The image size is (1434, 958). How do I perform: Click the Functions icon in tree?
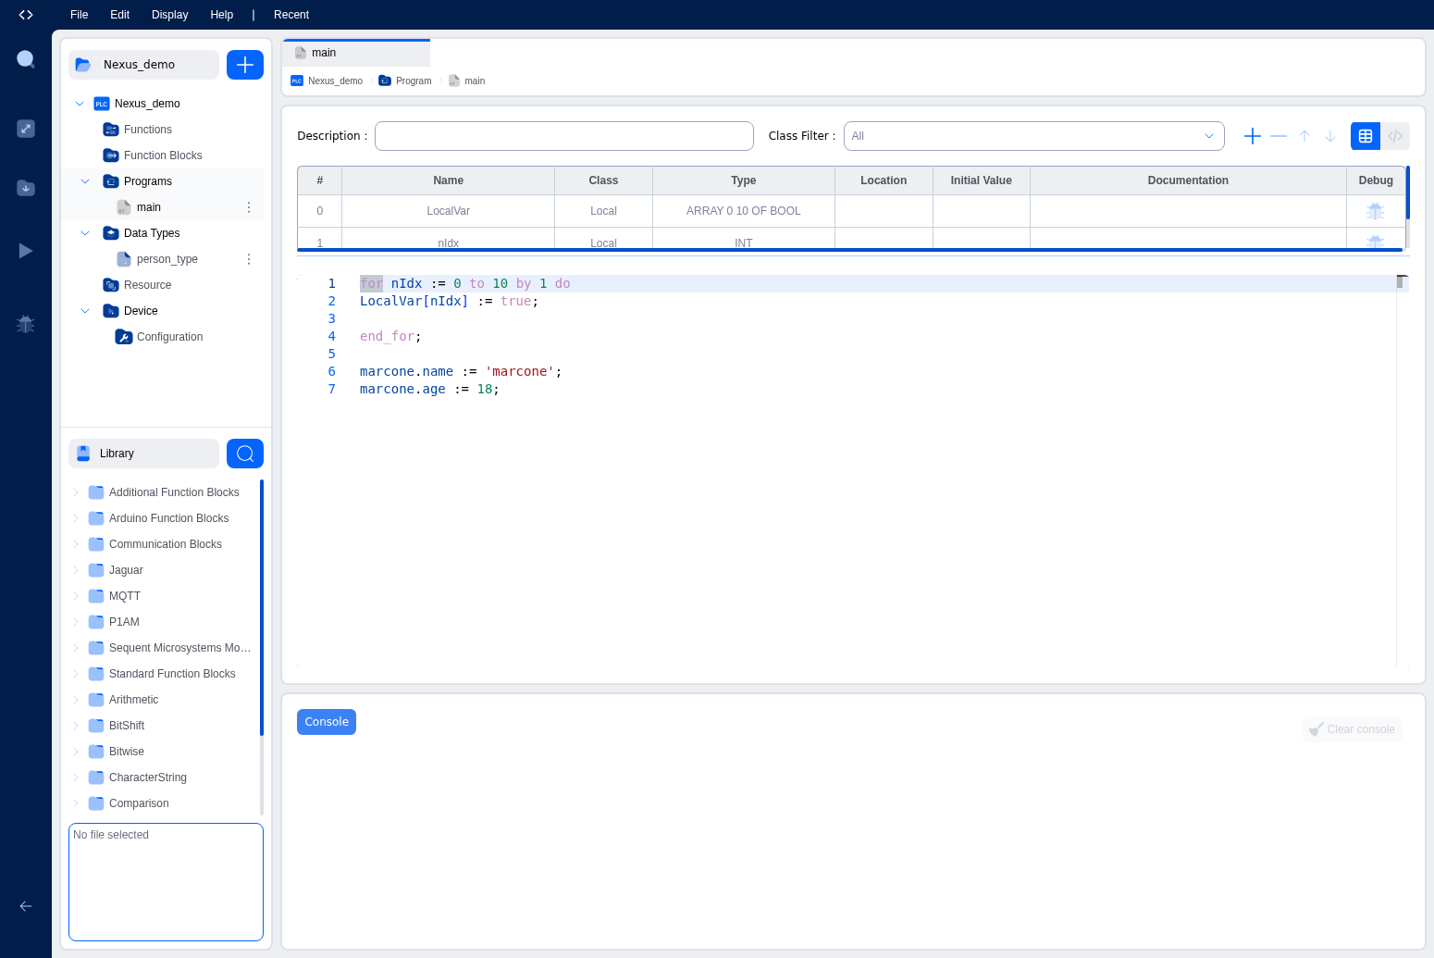[111, 130]
